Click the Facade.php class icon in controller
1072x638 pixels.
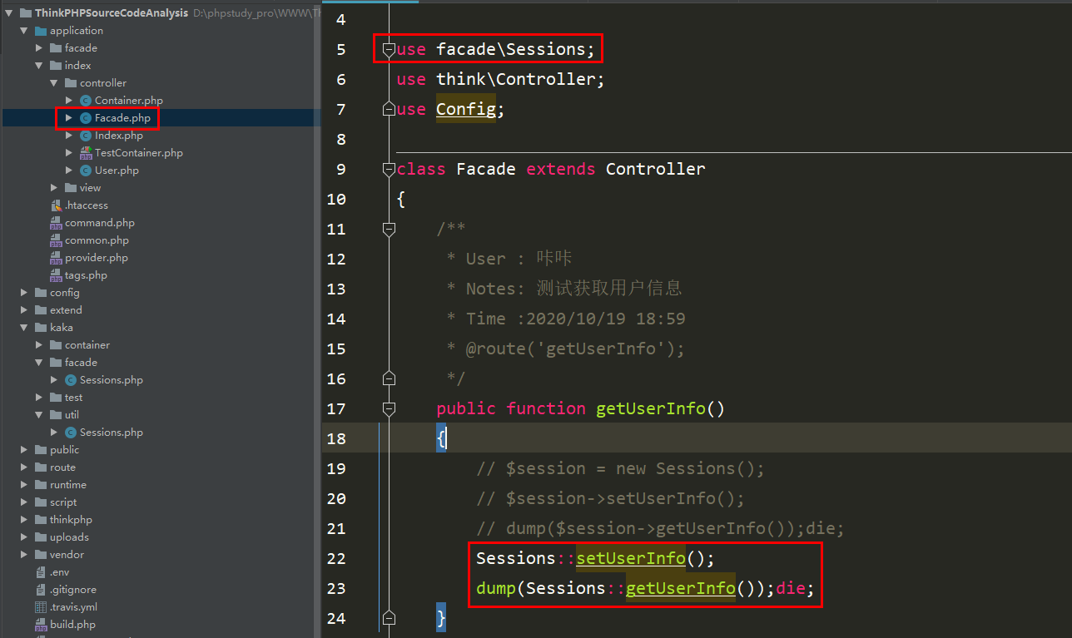pos(86,118)
